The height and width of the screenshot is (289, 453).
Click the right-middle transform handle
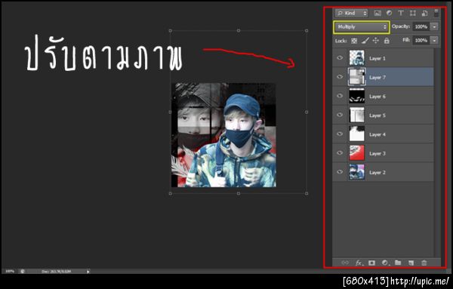tap(307, 112)
